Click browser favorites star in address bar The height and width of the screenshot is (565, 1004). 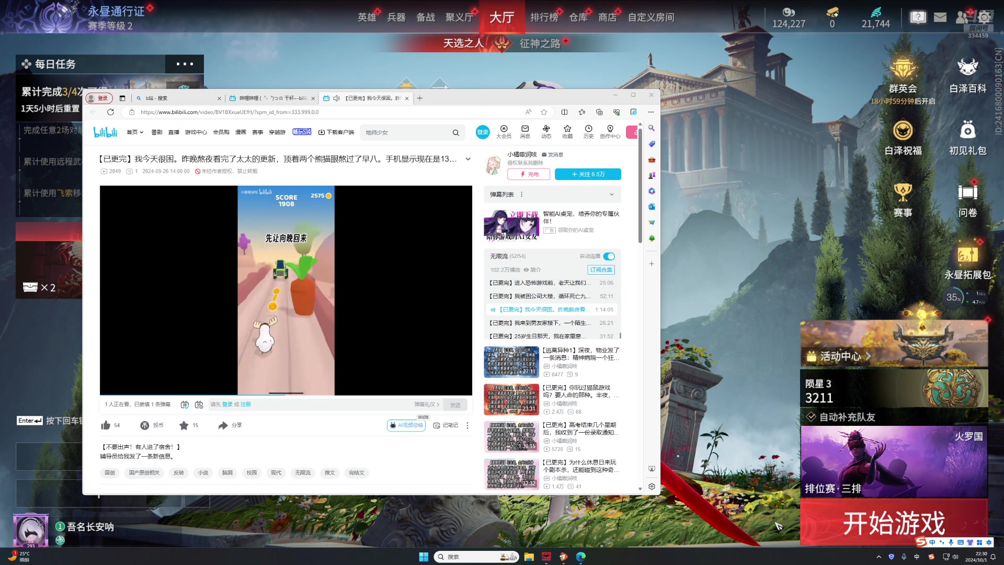click(544, 112)
